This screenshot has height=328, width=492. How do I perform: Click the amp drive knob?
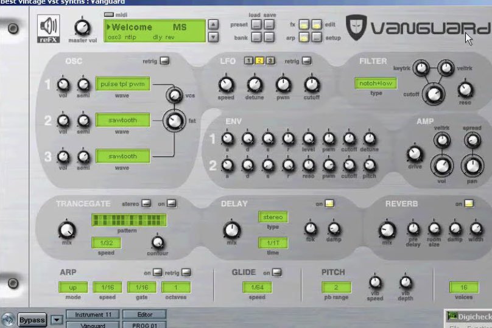[415, 155]
